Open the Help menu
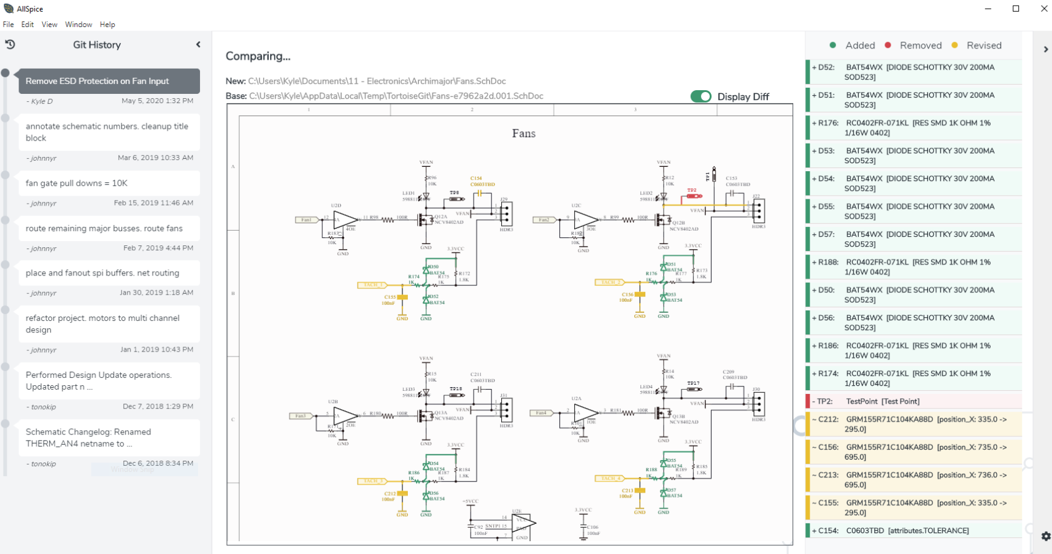1052x554 pixels. 107,25
